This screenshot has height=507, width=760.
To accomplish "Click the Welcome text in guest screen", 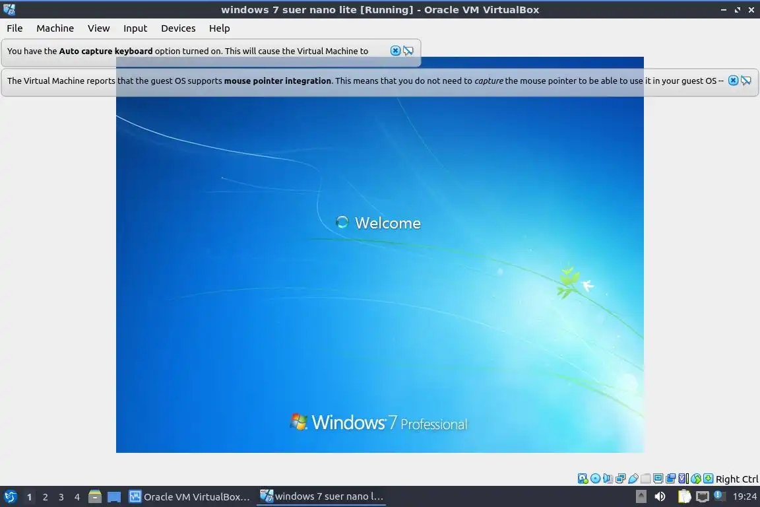I will [x=388, y=222].
